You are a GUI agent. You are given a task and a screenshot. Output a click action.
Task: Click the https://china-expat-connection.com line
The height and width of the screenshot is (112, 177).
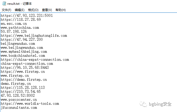click(x=35, y=59)
